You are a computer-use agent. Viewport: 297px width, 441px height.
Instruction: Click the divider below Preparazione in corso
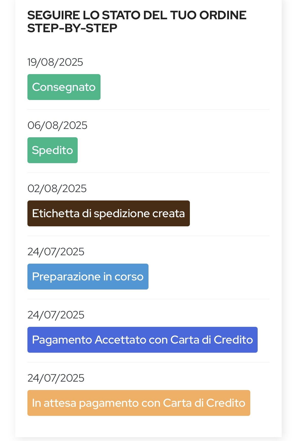pos(148,299)
